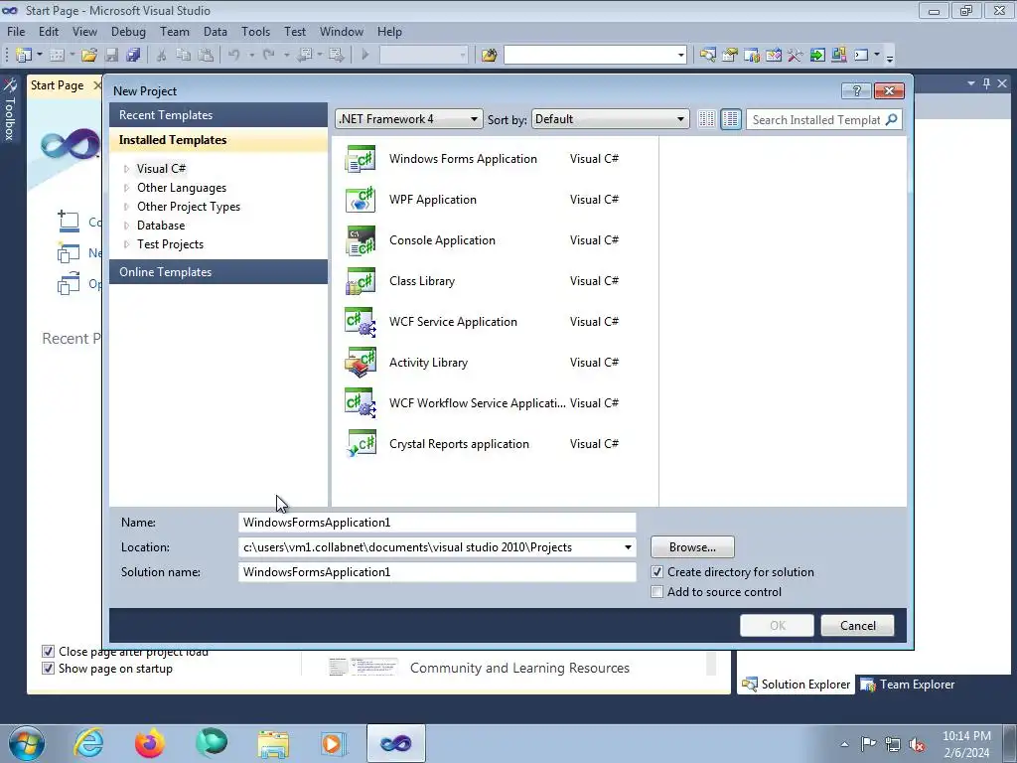This screenshot has width=1017, height=763.
Task: Open Firefox from the taskbar
Action: (150, 743)
